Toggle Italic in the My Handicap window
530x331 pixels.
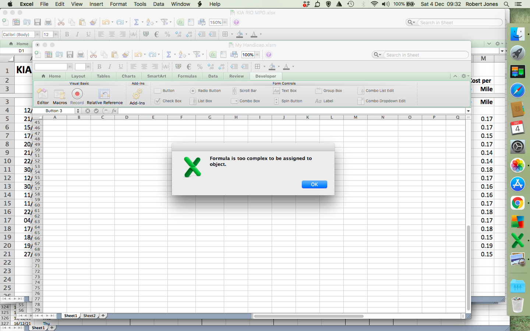point(110,67)
